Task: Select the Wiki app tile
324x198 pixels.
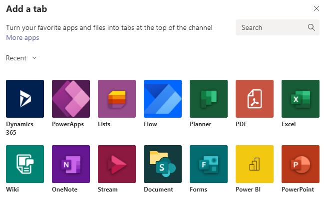Action: click(x=25, y=164)
